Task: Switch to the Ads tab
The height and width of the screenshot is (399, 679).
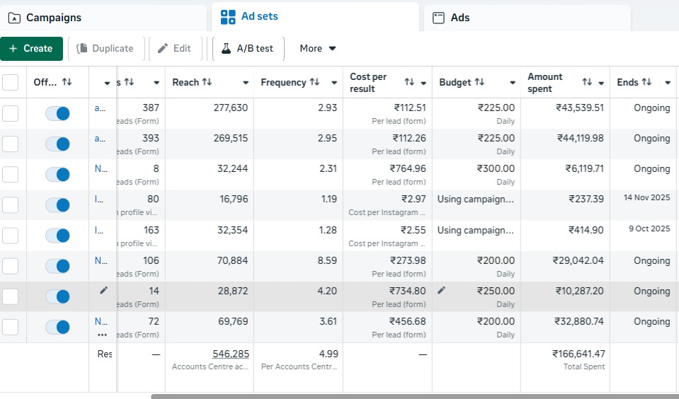Action: click(460, 18)
